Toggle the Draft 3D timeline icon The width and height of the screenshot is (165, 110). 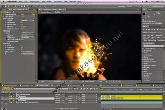click(78, 89)
